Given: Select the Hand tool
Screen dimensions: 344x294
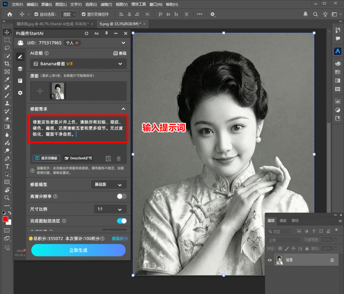Looking at the screenshot, I should tap(7, 190).
